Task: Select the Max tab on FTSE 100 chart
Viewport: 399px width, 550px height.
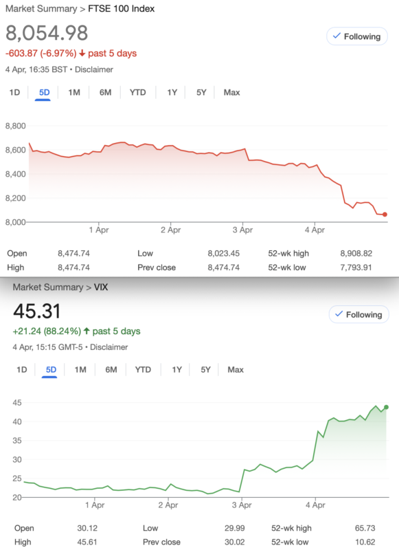Action: (231, 92)
